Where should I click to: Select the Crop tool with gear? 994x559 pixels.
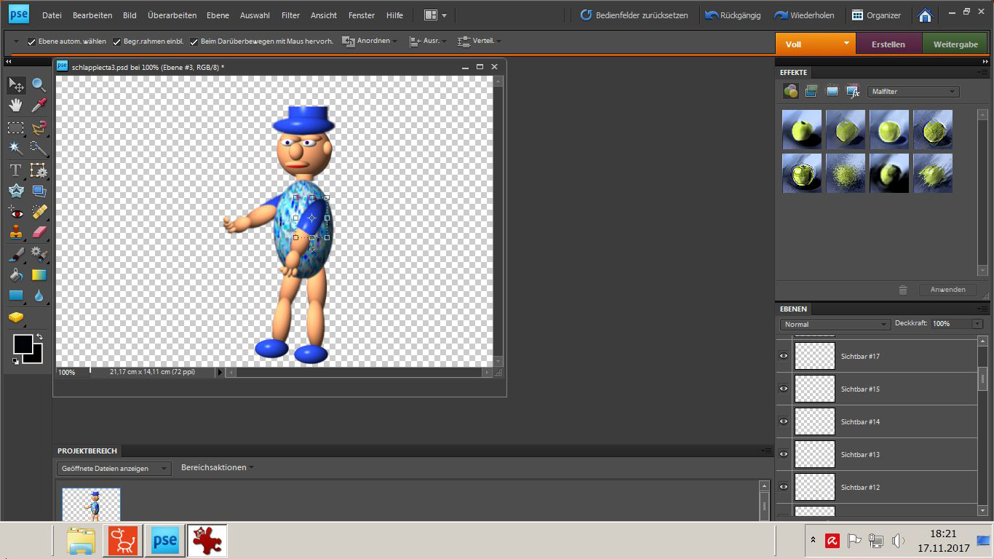(39, 171)
